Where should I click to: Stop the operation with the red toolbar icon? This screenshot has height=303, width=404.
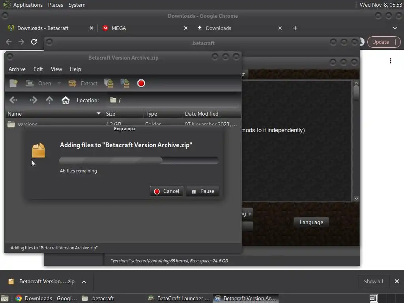coord(141,83)
